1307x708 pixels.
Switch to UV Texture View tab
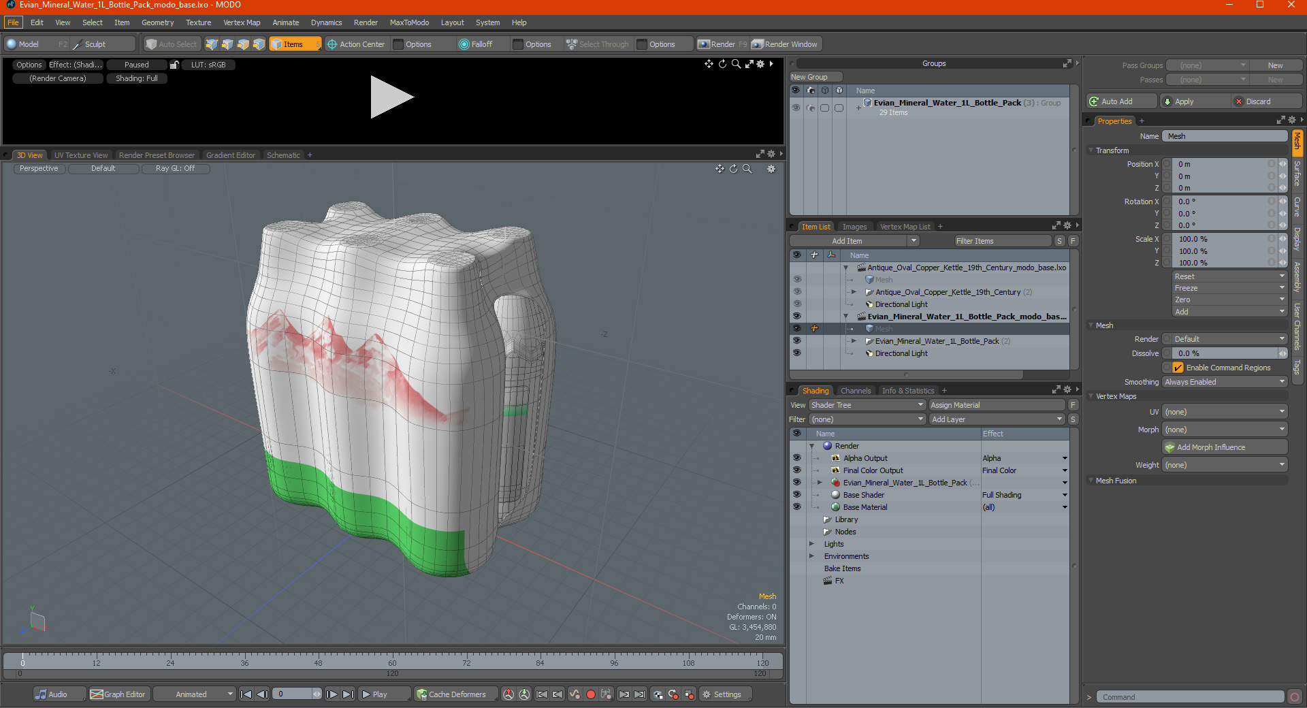(81, 155)
